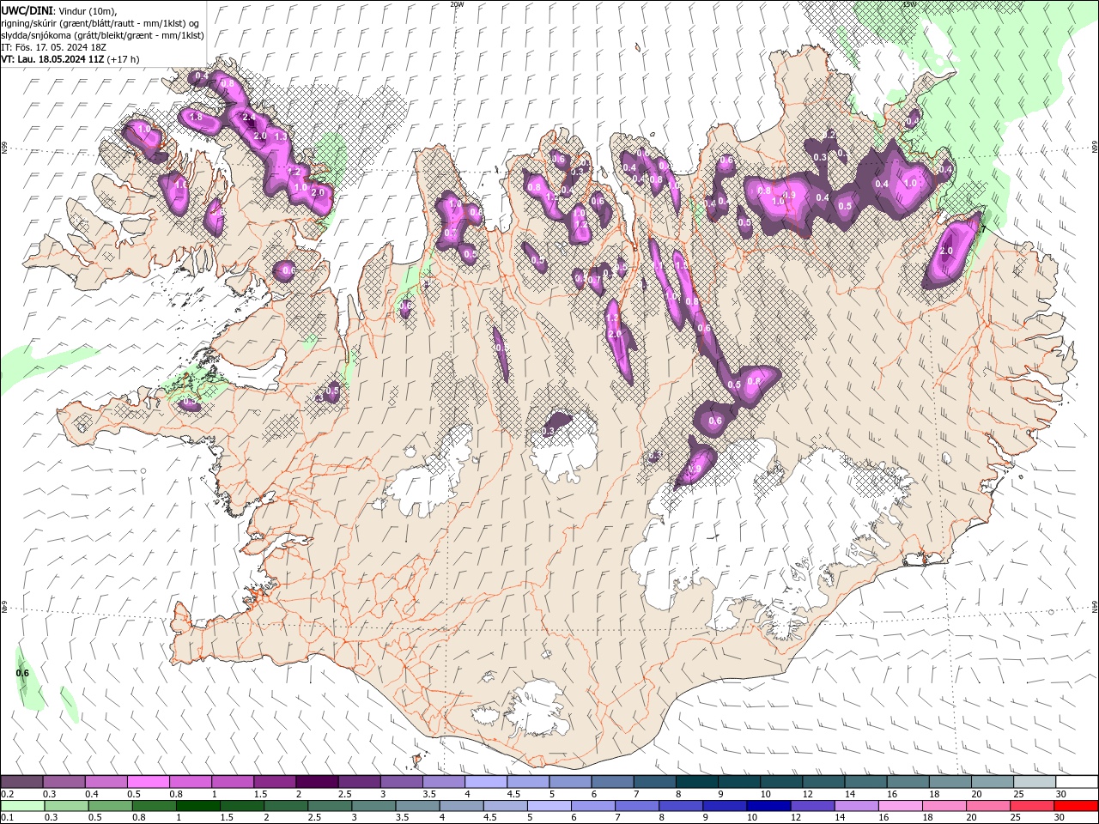The width and height of the screenshot is (1099, 824).
Task: Pick the bright pink 0.5 swatch in snow scale
Action: coord(149,781)
